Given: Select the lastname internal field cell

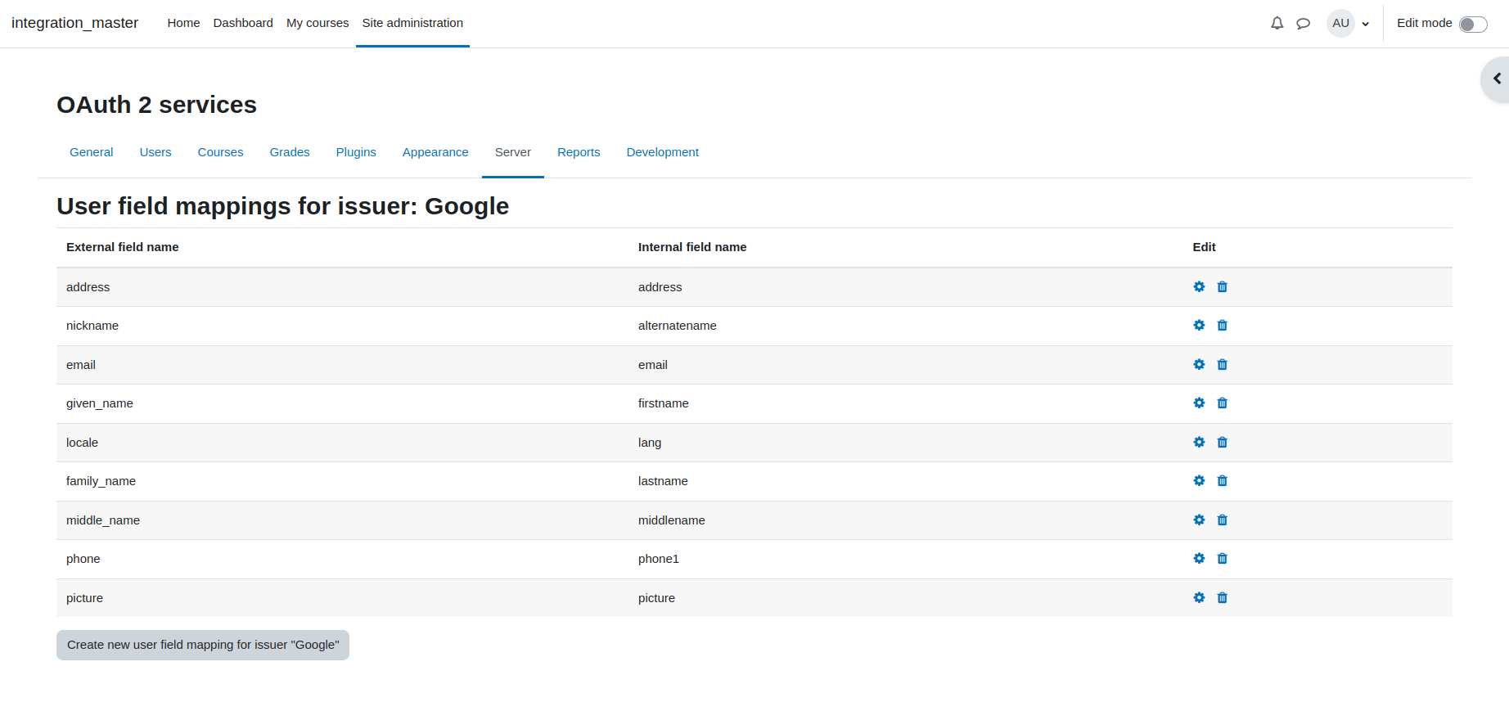Looking at the screenshot, I should click(663, 481).
